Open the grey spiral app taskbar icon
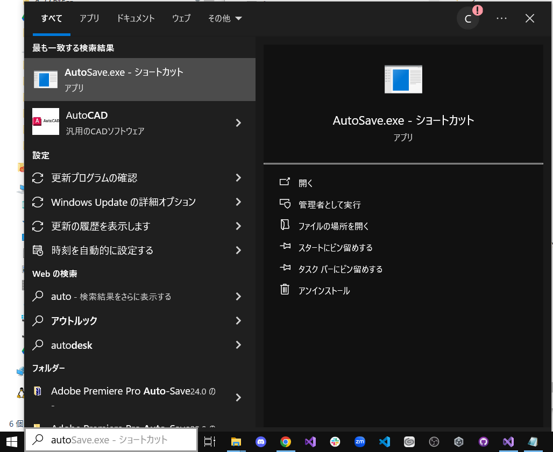This screenshot has width=553, height=452. pos(409,441)
